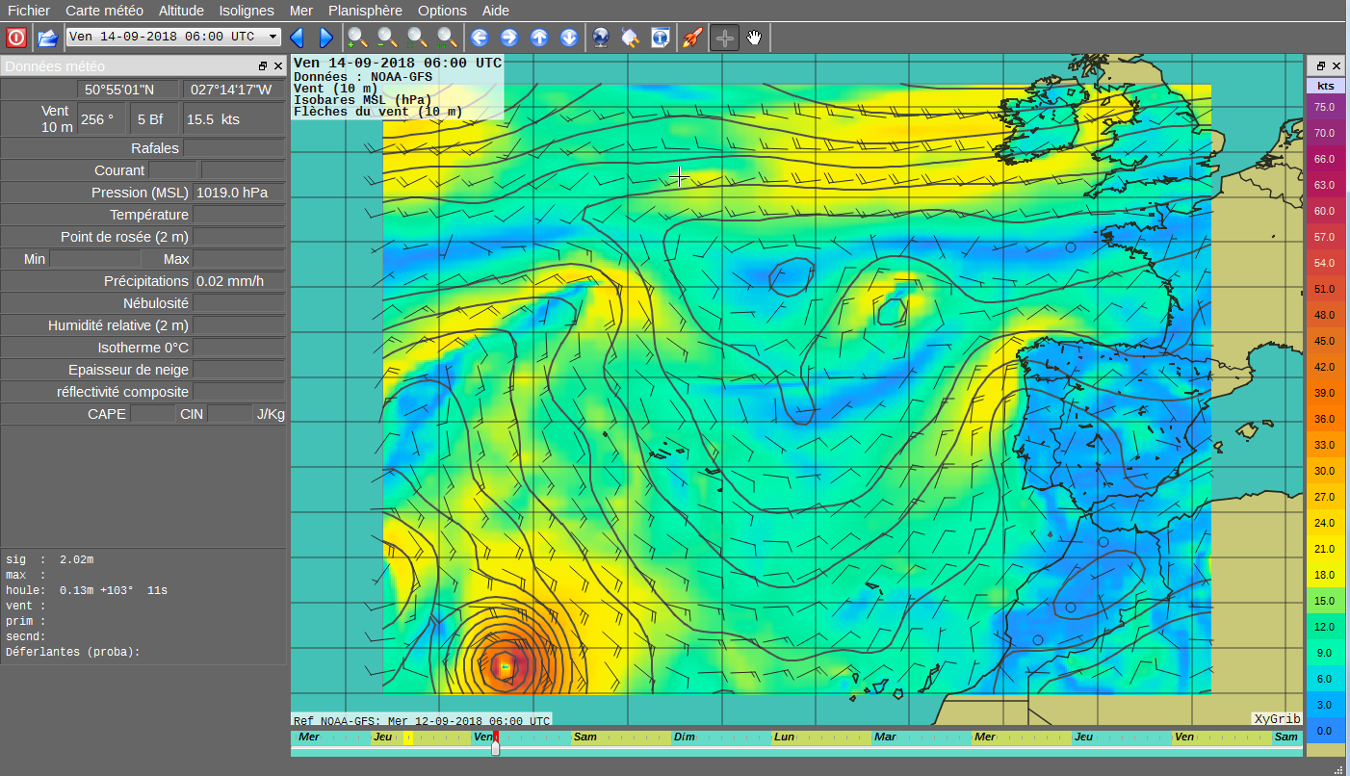Pan the map up using the up arrow

click(539, 38)
